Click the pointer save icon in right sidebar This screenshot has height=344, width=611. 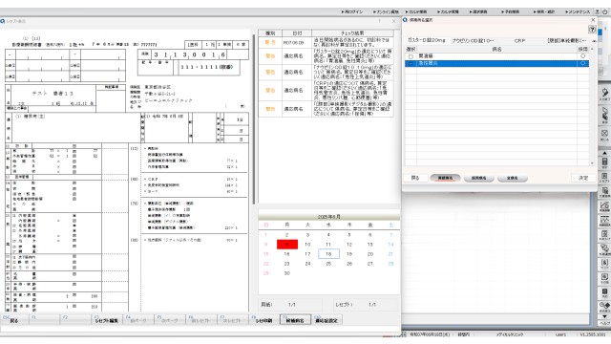click(604, 115)
